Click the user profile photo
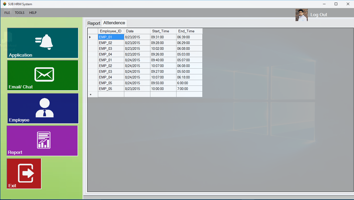 point(302,15)
